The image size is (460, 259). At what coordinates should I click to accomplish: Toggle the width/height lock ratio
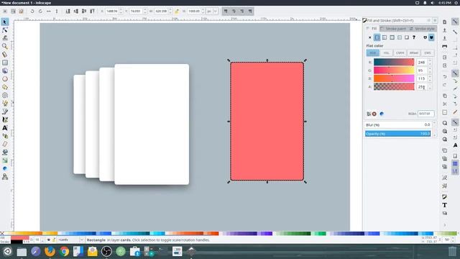(177, 12)
